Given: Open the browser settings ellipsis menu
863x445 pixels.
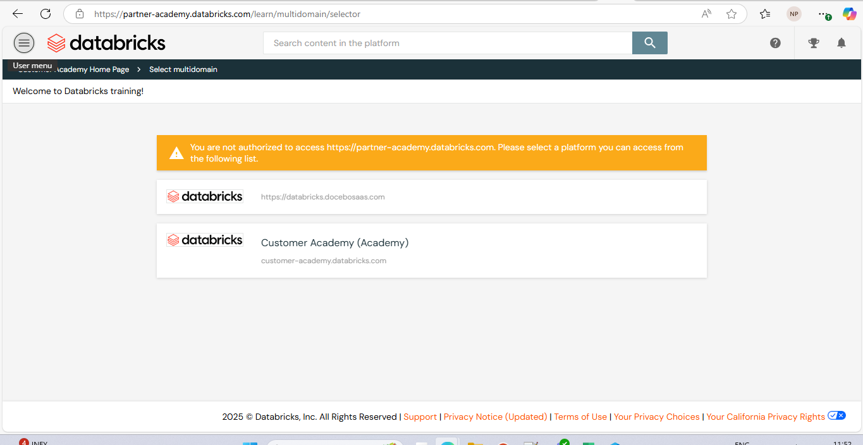Looking at the screenshot, I should pyautogui.click(x=823, y=13).
